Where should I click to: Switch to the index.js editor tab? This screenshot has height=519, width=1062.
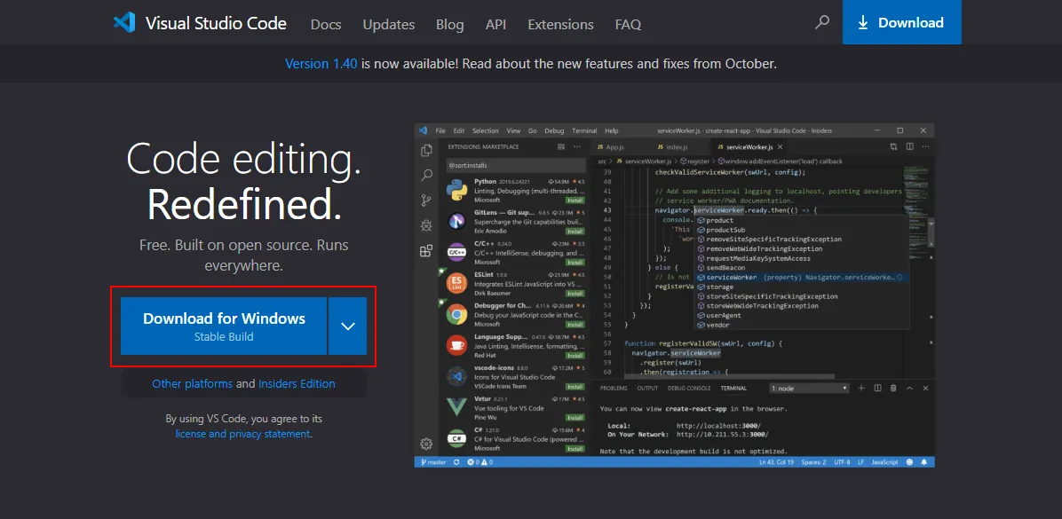coord(673,147)
